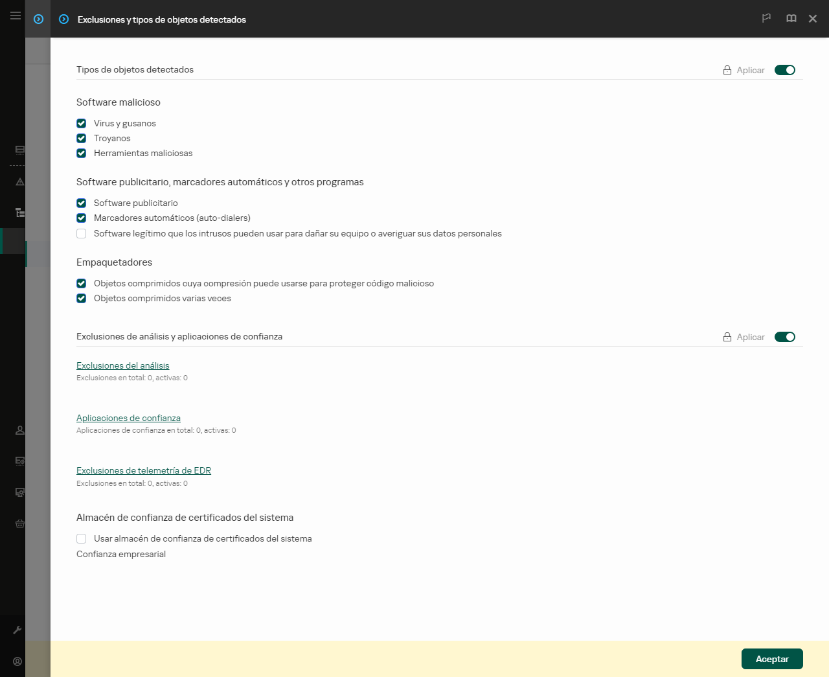Viewport: 829px width, 677px height.
Task: Open the users sidebar icon
Action: coord(19,430)
